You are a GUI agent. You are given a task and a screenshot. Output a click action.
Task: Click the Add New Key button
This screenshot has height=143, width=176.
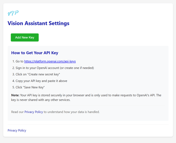click(25, 38)
